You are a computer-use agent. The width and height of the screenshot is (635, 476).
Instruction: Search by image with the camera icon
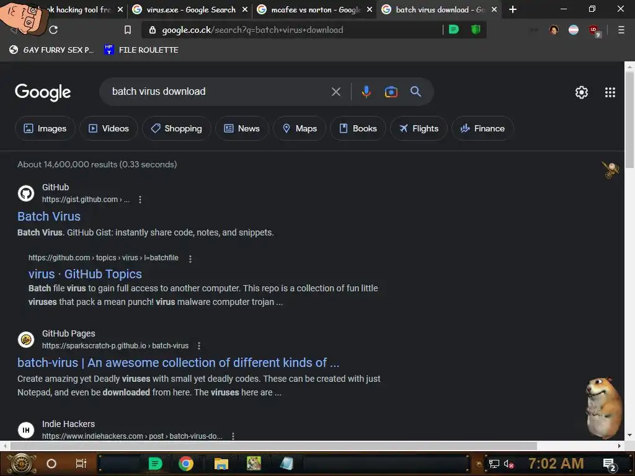click(391, 92)
